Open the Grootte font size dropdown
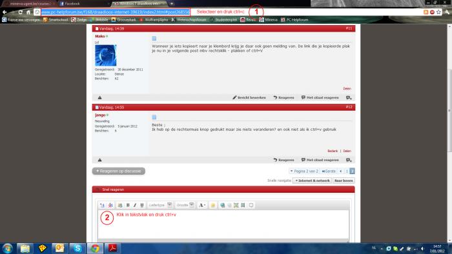The image size is (452, 254). point(185,205)
